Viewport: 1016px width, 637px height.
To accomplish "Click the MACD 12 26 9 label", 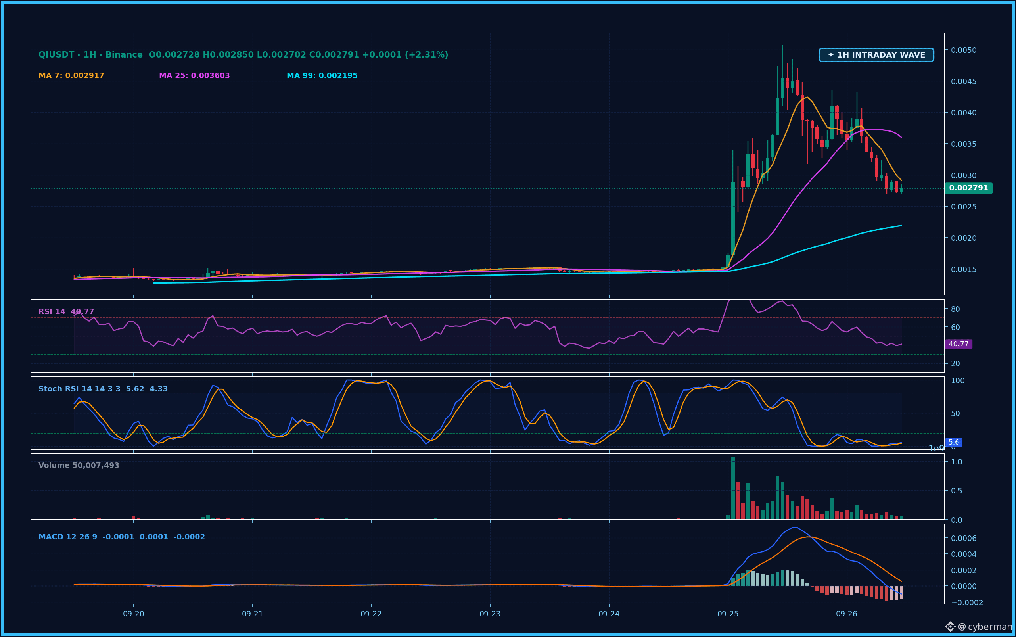I will (68, 537).
